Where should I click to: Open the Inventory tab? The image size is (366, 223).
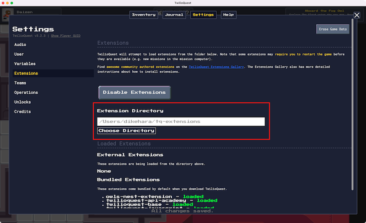point(144,15)
